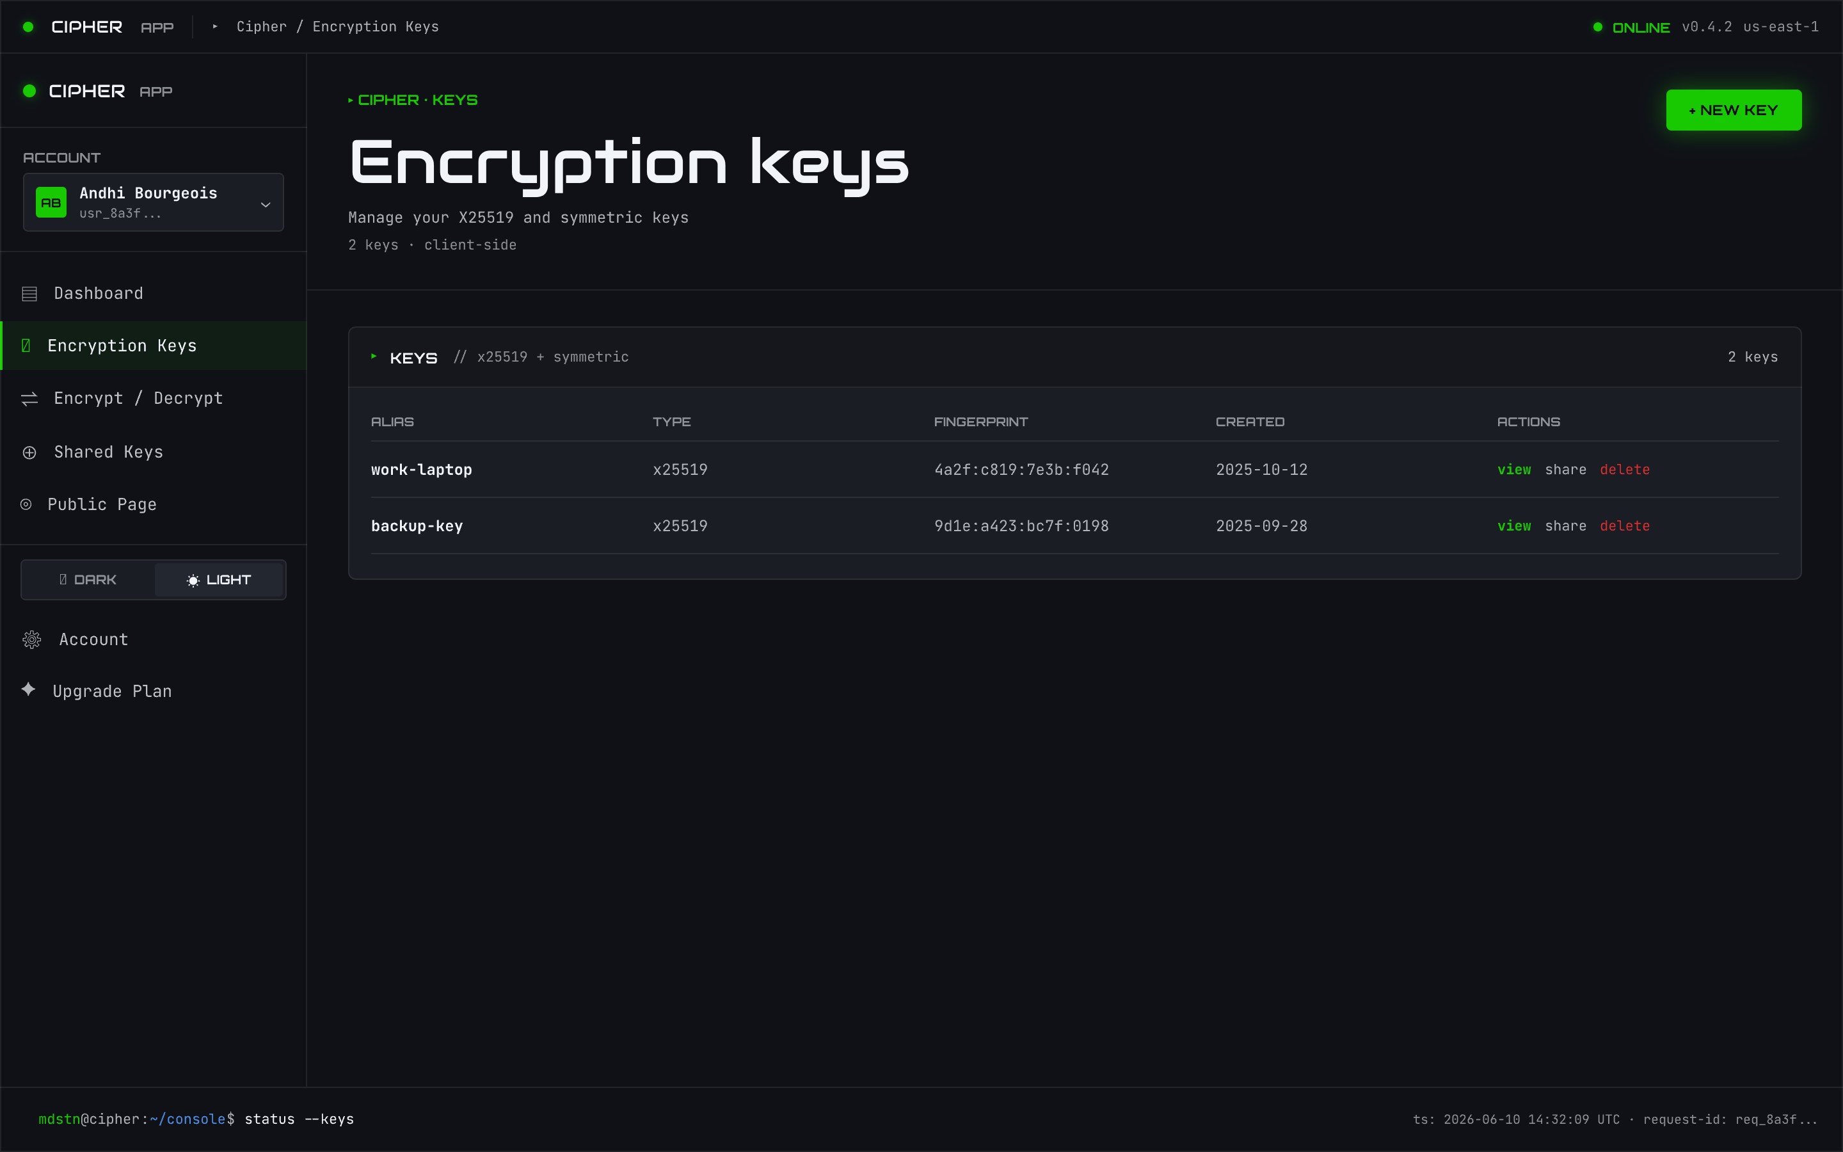Click the ONLINE status text
Screen dimensions: 1843x1152
click(1640, 28)
